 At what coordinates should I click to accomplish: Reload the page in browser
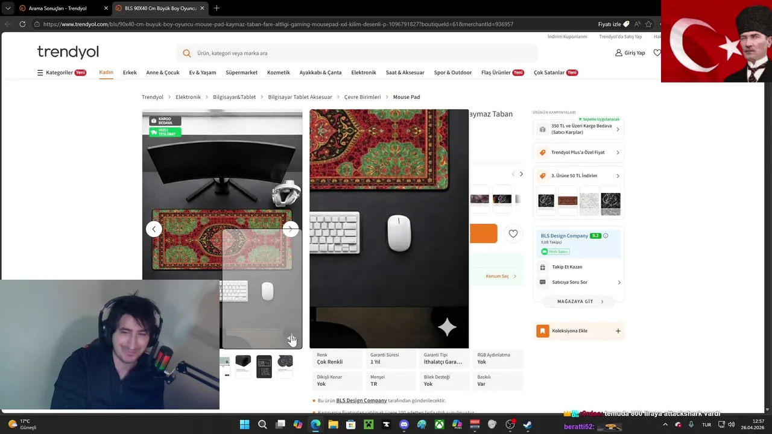[x=22, y=24]
